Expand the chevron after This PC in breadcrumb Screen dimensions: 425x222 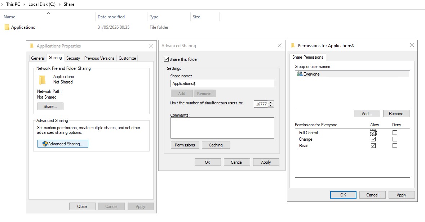pyautogui.click(x=24, y=4)
